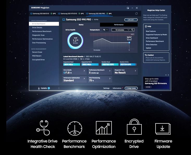The width and height of the screenshot is (191, 155).
Task: Open Performance Optimization in sidebar
Action: [x=42, y=39]
